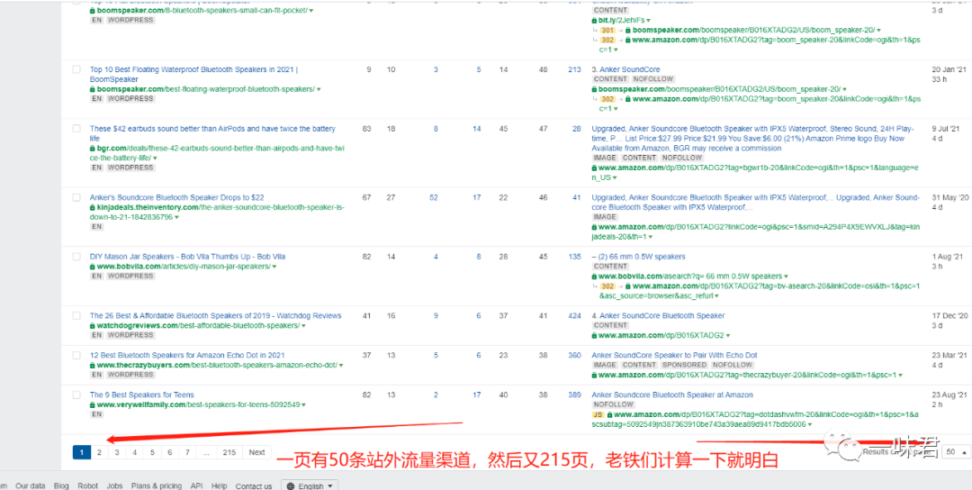Select checkbox beside The 26 Best & Affordable row
The image size is (972, 490).
tap(76, 316)
